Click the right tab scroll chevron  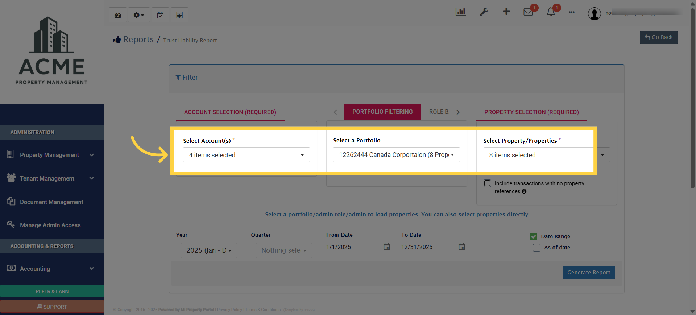click(458, 112)
